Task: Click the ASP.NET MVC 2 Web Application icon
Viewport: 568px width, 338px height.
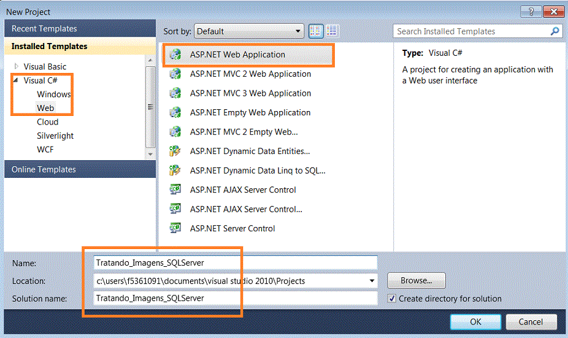Action: coord(175,74)
